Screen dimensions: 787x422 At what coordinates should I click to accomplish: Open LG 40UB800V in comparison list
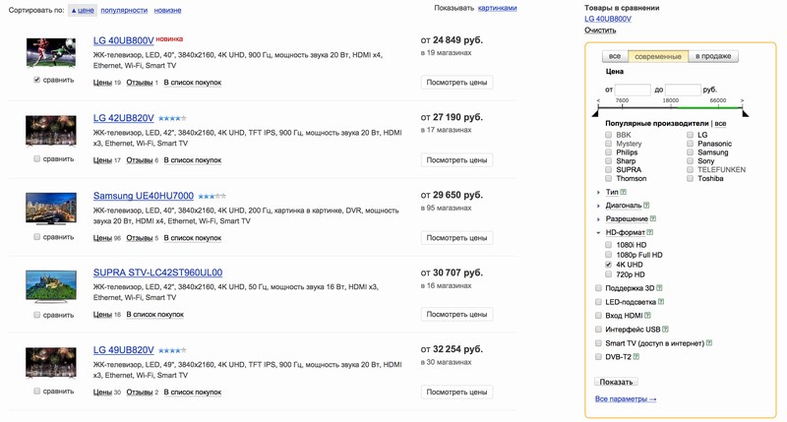click(x=608, y=19)
